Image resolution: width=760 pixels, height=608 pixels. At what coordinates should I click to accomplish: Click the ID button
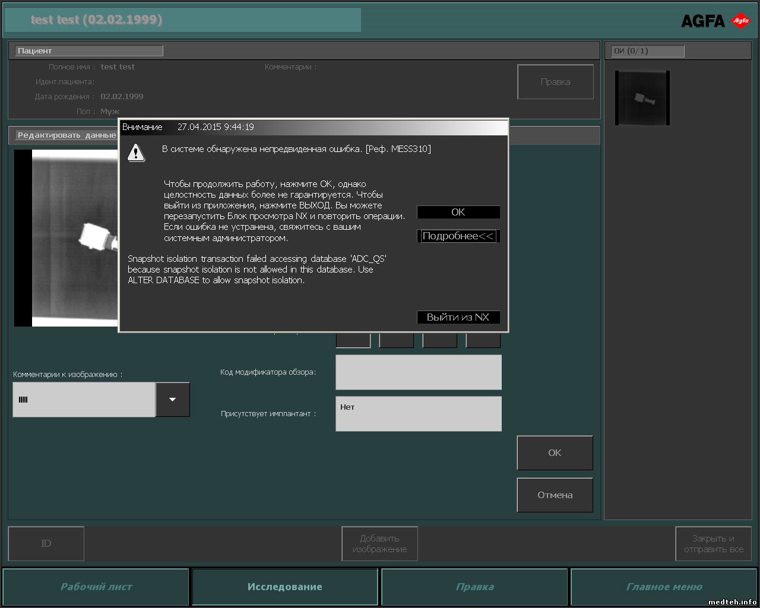pos(46,544)
